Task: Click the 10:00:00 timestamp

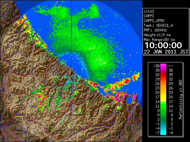Action: pos(163,45)
